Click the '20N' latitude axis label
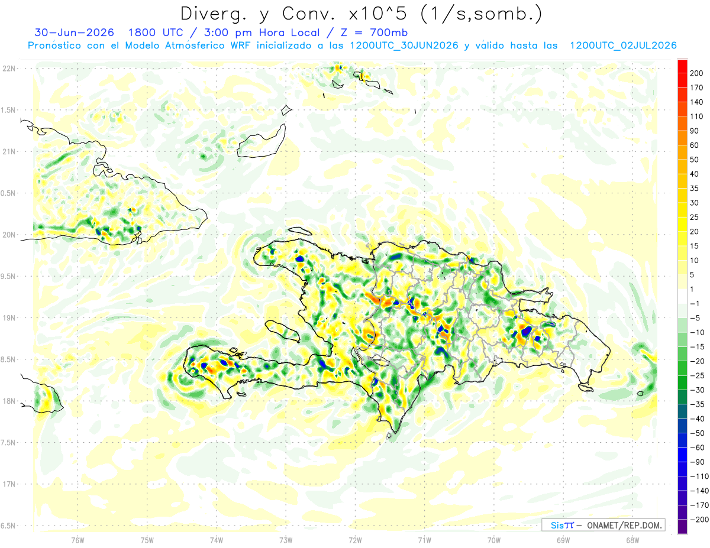 (9, 235)
